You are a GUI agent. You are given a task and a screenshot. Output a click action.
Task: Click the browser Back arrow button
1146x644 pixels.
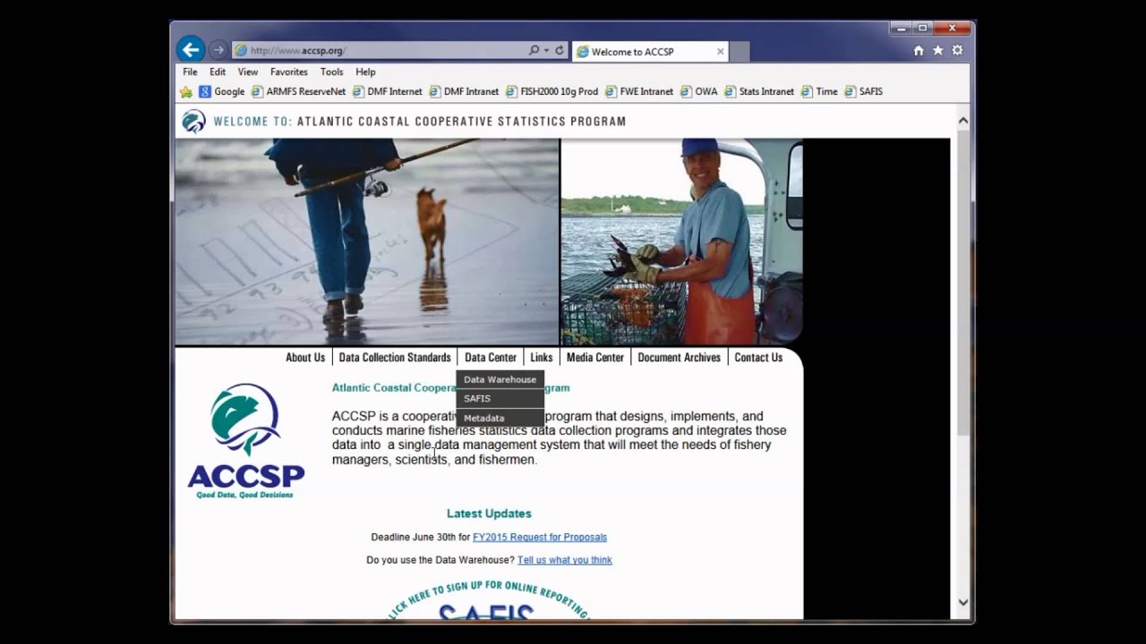click(190, 49)
